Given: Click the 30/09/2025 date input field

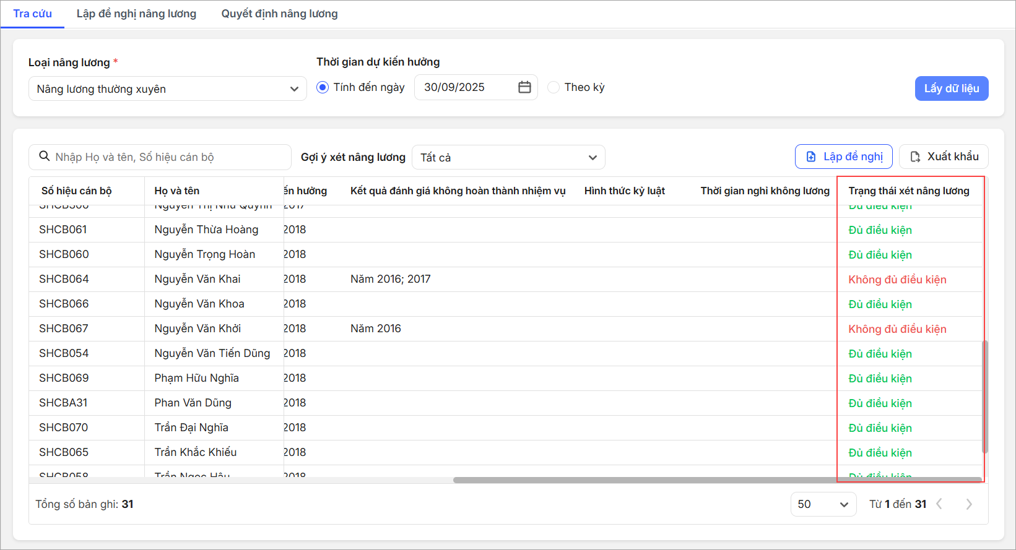Looking at the screenshot, I should [464, 87].
